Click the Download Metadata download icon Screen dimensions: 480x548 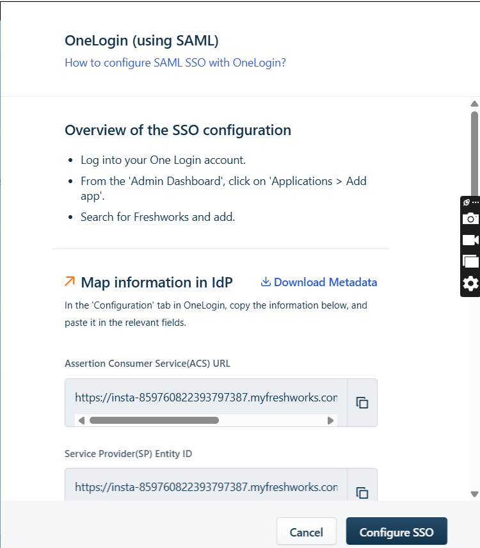point(266,282)
